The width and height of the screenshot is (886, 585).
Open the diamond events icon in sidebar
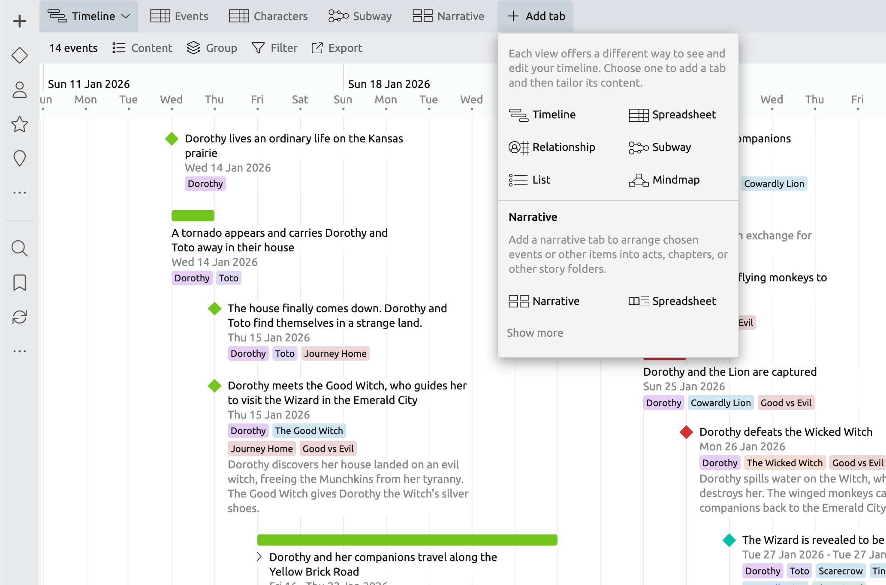[19, 55]
